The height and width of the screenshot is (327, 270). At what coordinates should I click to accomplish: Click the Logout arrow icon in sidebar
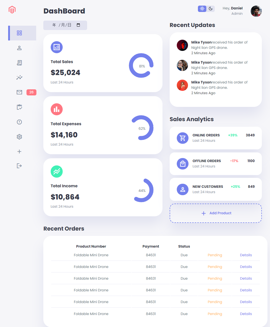point(19,166)
